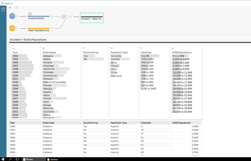This screenshot has height=161, width=251.
Task: Select the Accident + State Populations output step
Action: [x=92, y=18]
